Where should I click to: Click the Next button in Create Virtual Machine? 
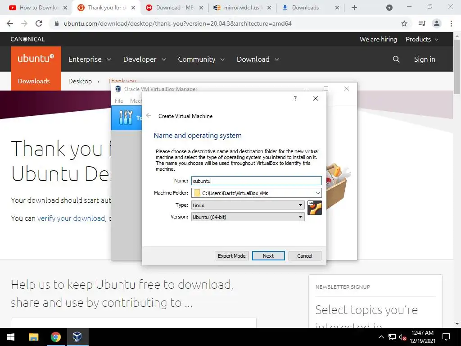pyautogui.click(x=268, y=256)
